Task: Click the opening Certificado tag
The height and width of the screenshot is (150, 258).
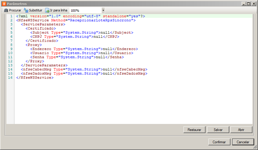Action: coord(41,28)
